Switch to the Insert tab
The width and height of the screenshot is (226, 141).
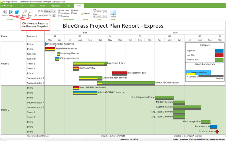coord(43,6)
